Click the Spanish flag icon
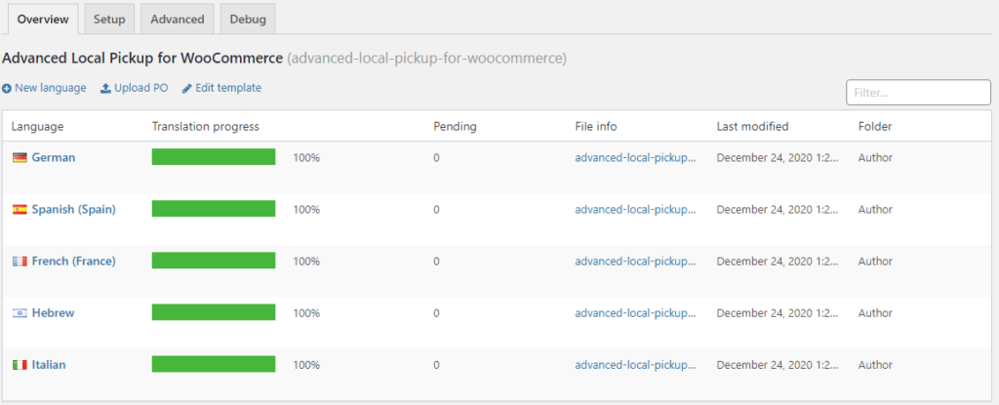 (20, 209)
